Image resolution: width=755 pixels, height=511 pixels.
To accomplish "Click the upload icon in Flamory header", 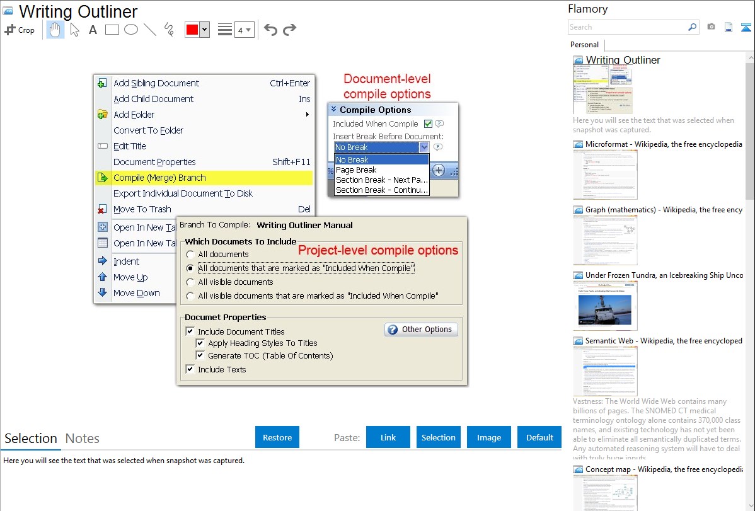I will point(746,27).
